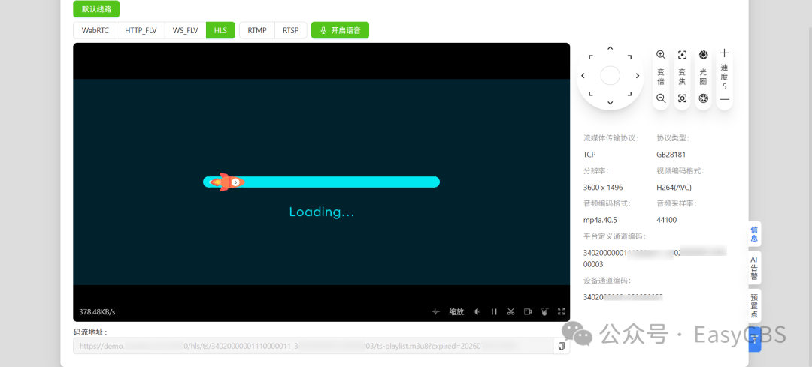The width and height of the screenshot is (812, 367).
Task: Click the TCP transport protocol value
Action: pos(590,154)
